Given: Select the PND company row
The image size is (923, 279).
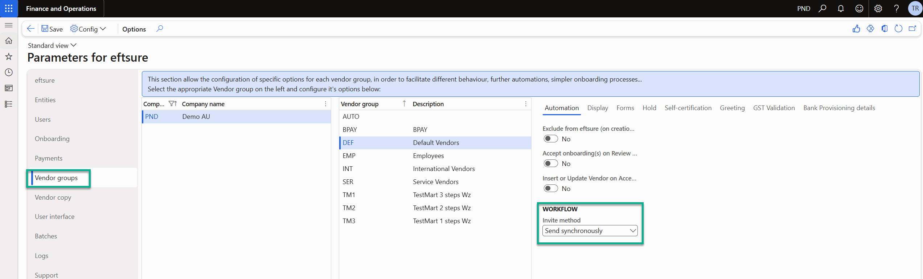Looking at the screenshot, I should [x=237, y=117].
